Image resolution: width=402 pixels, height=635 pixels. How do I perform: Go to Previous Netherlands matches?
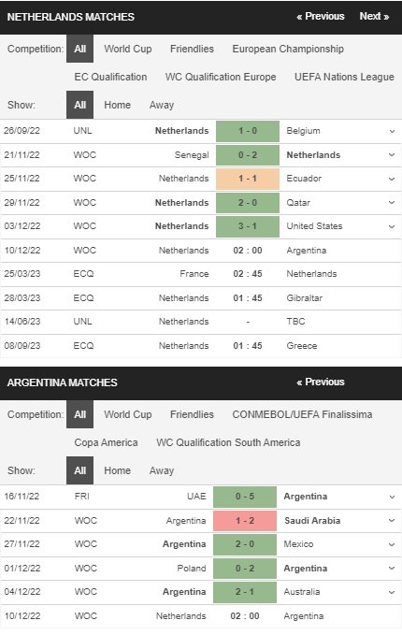[321, 16]
